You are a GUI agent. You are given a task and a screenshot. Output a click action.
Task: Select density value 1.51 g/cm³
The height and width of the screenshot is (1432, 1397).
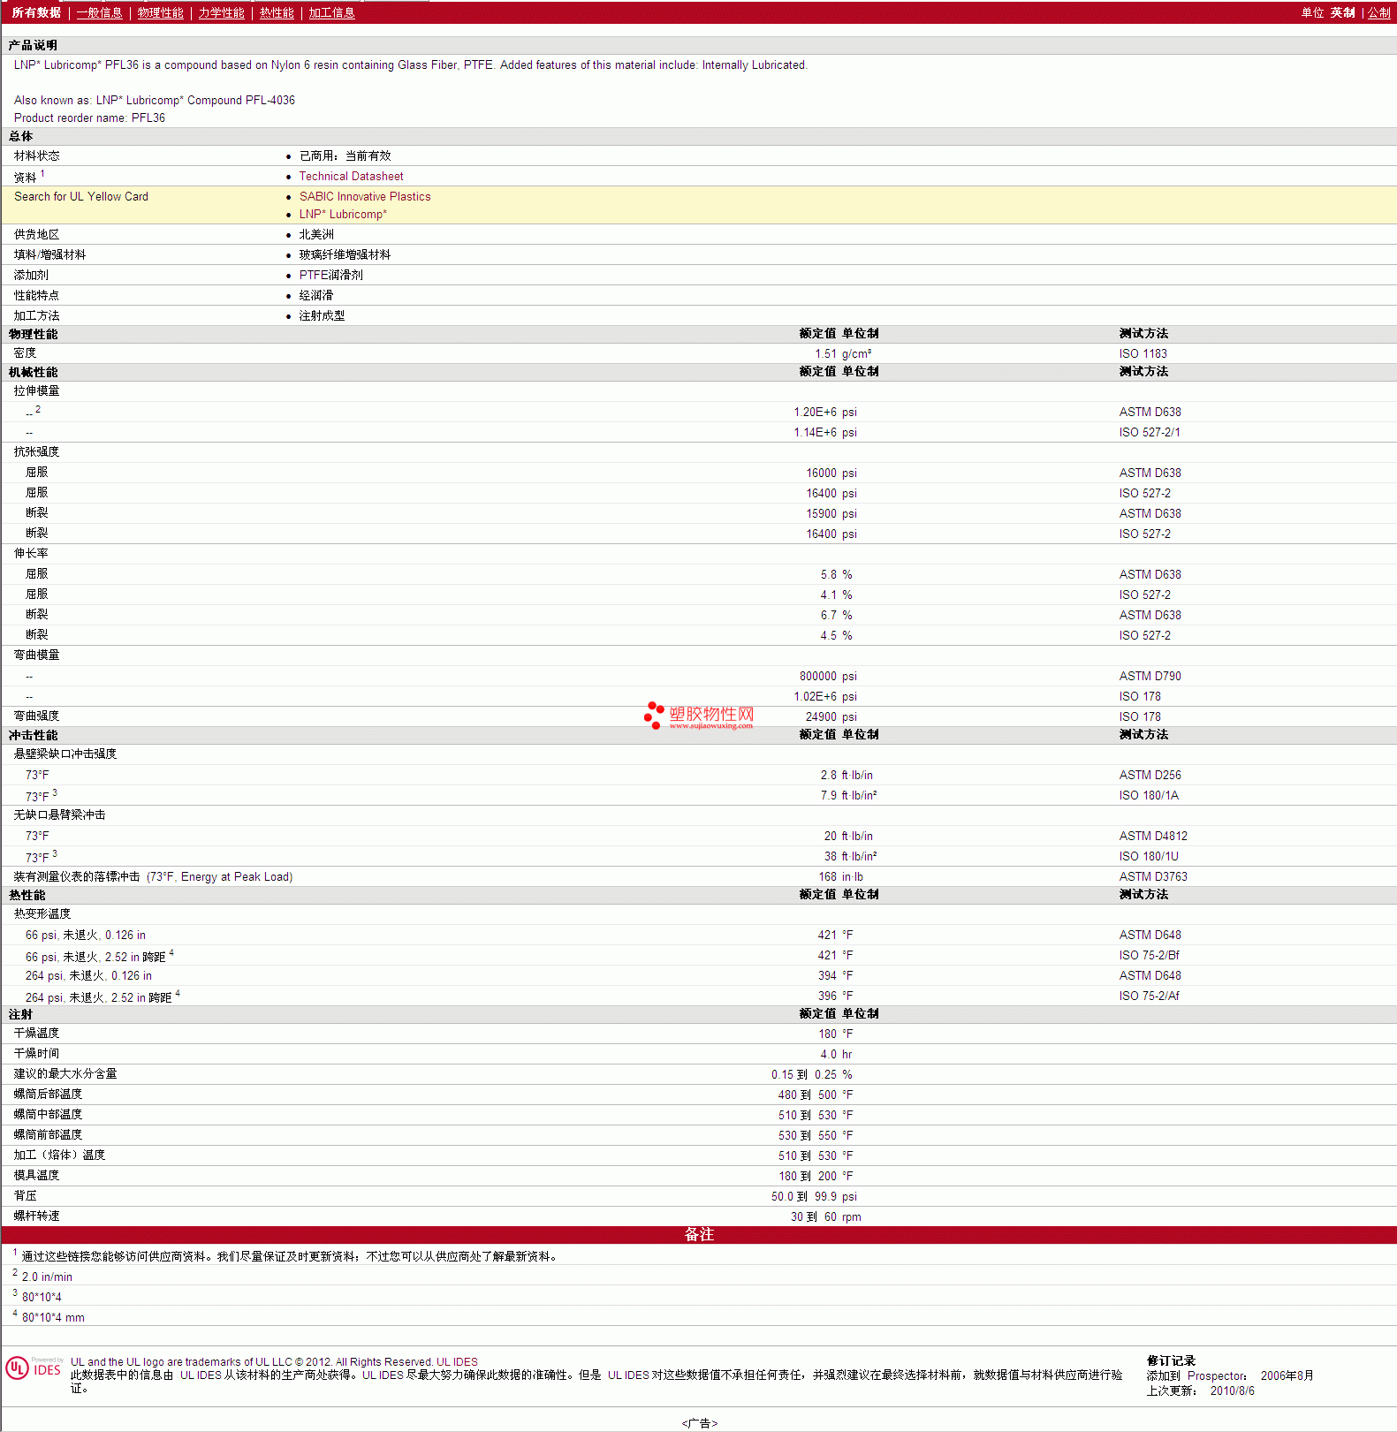tap(843, 354)
